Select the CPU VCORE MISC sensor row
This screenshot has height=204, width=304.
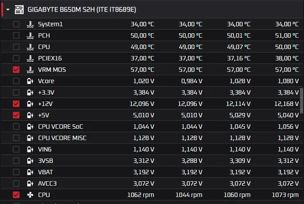pyautogui.click(x=152, y=138)
